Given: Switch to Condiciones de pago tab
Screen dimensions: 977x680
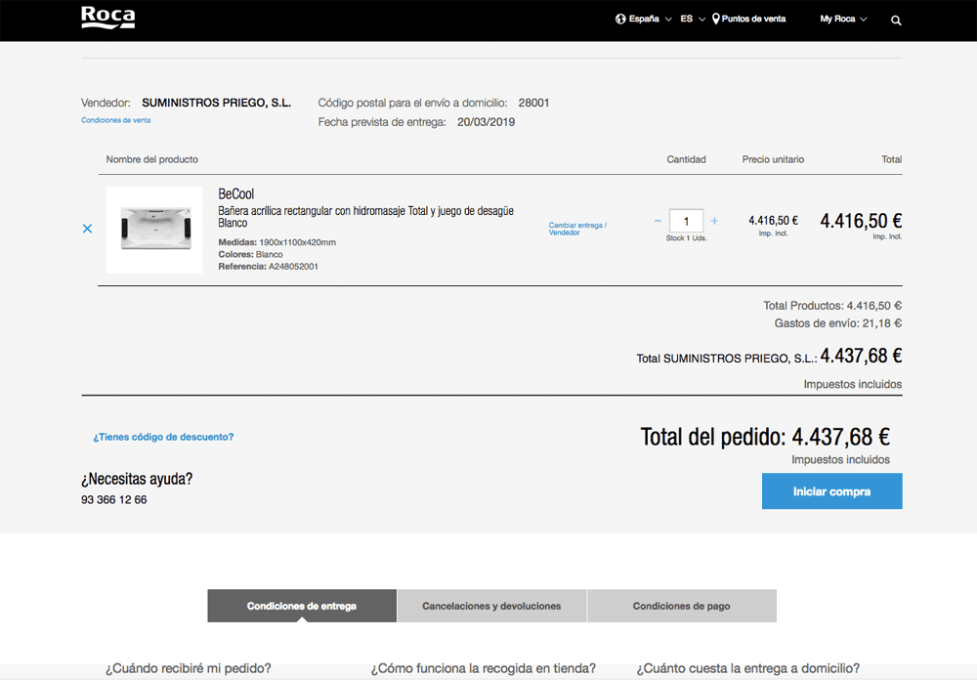Looking at the screenshot, I should (682, 606).
